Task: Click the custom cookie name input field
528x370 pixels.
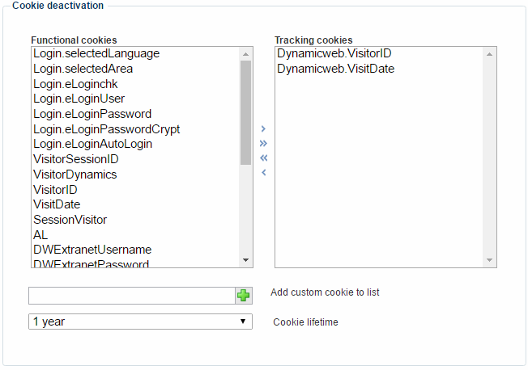Action: tap(131, 296)
